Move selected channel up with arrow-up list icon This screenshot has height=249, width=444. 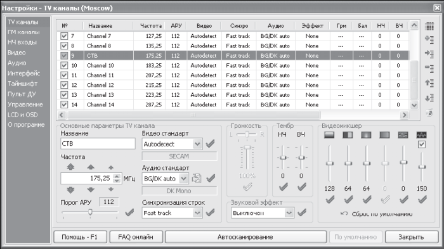coord(429,83)
